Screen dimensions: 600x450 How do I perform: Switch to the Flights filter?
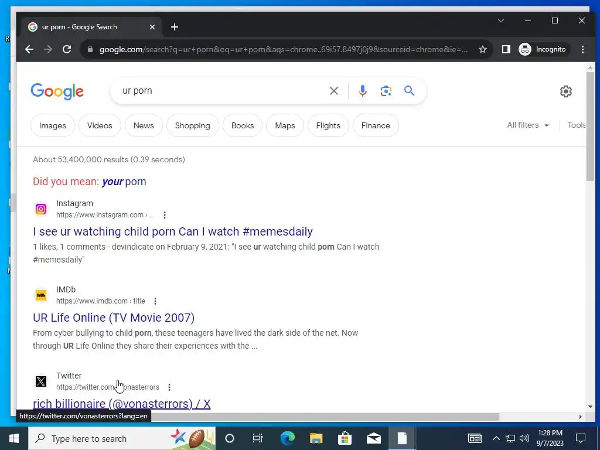(x=328, y=125)
